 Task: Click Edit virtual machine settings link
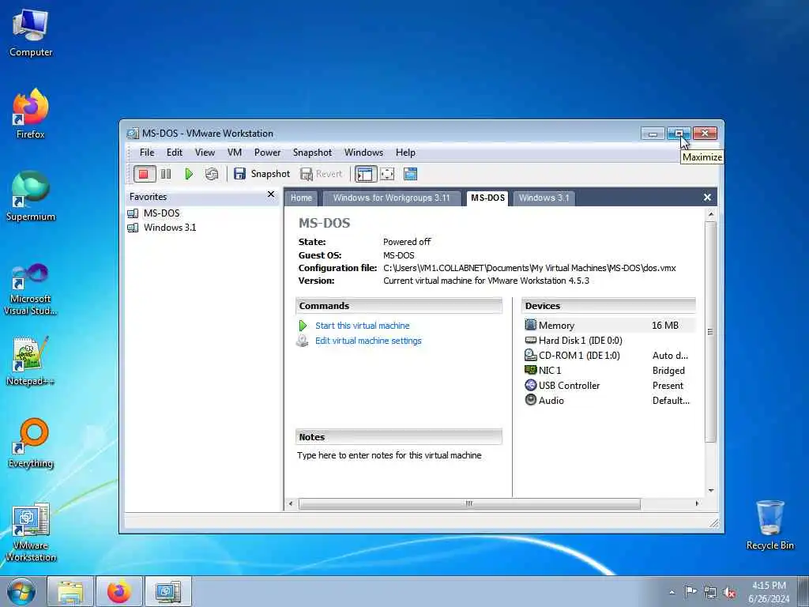click(368, 341)
